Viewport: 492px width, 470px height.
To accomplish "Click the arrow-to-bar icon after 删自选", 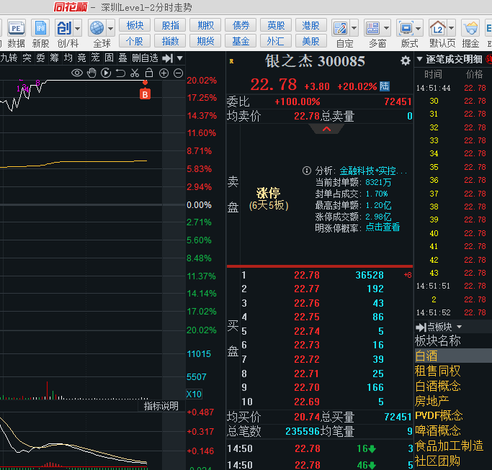I will tap(168, 58).
